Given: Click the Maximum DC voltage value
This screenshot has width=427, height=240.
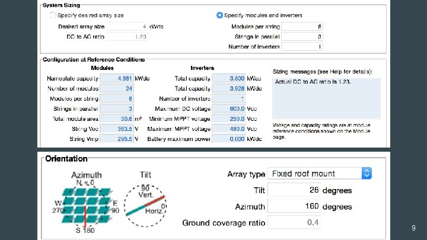Looking at the screenshot, I should pos(228,108).
